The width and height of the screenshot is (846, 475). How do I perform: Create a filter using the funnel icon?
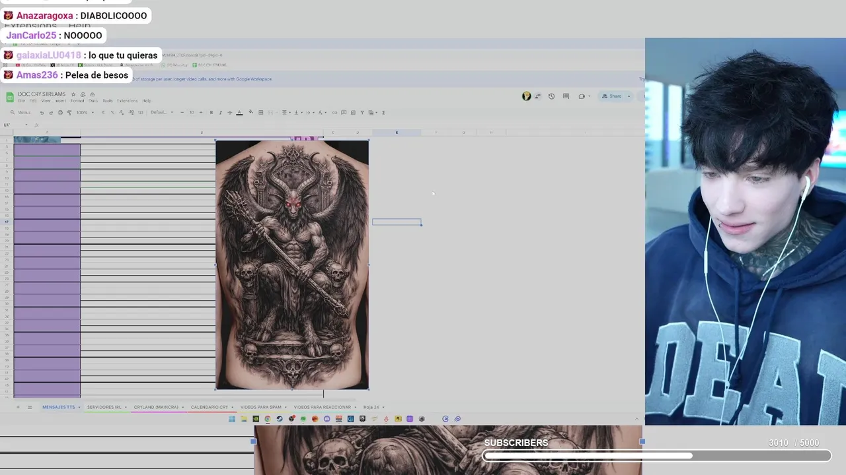click(362, 112)
